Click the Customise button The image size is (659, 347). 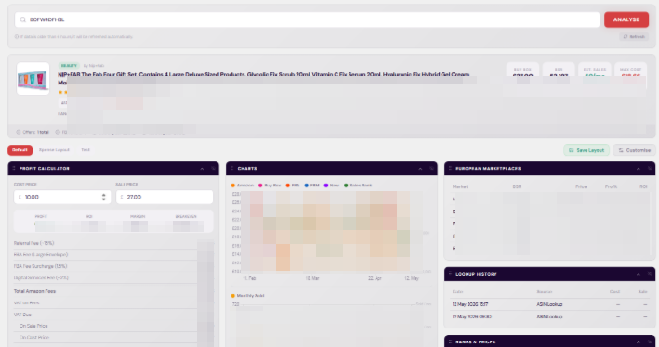point(634,150)
